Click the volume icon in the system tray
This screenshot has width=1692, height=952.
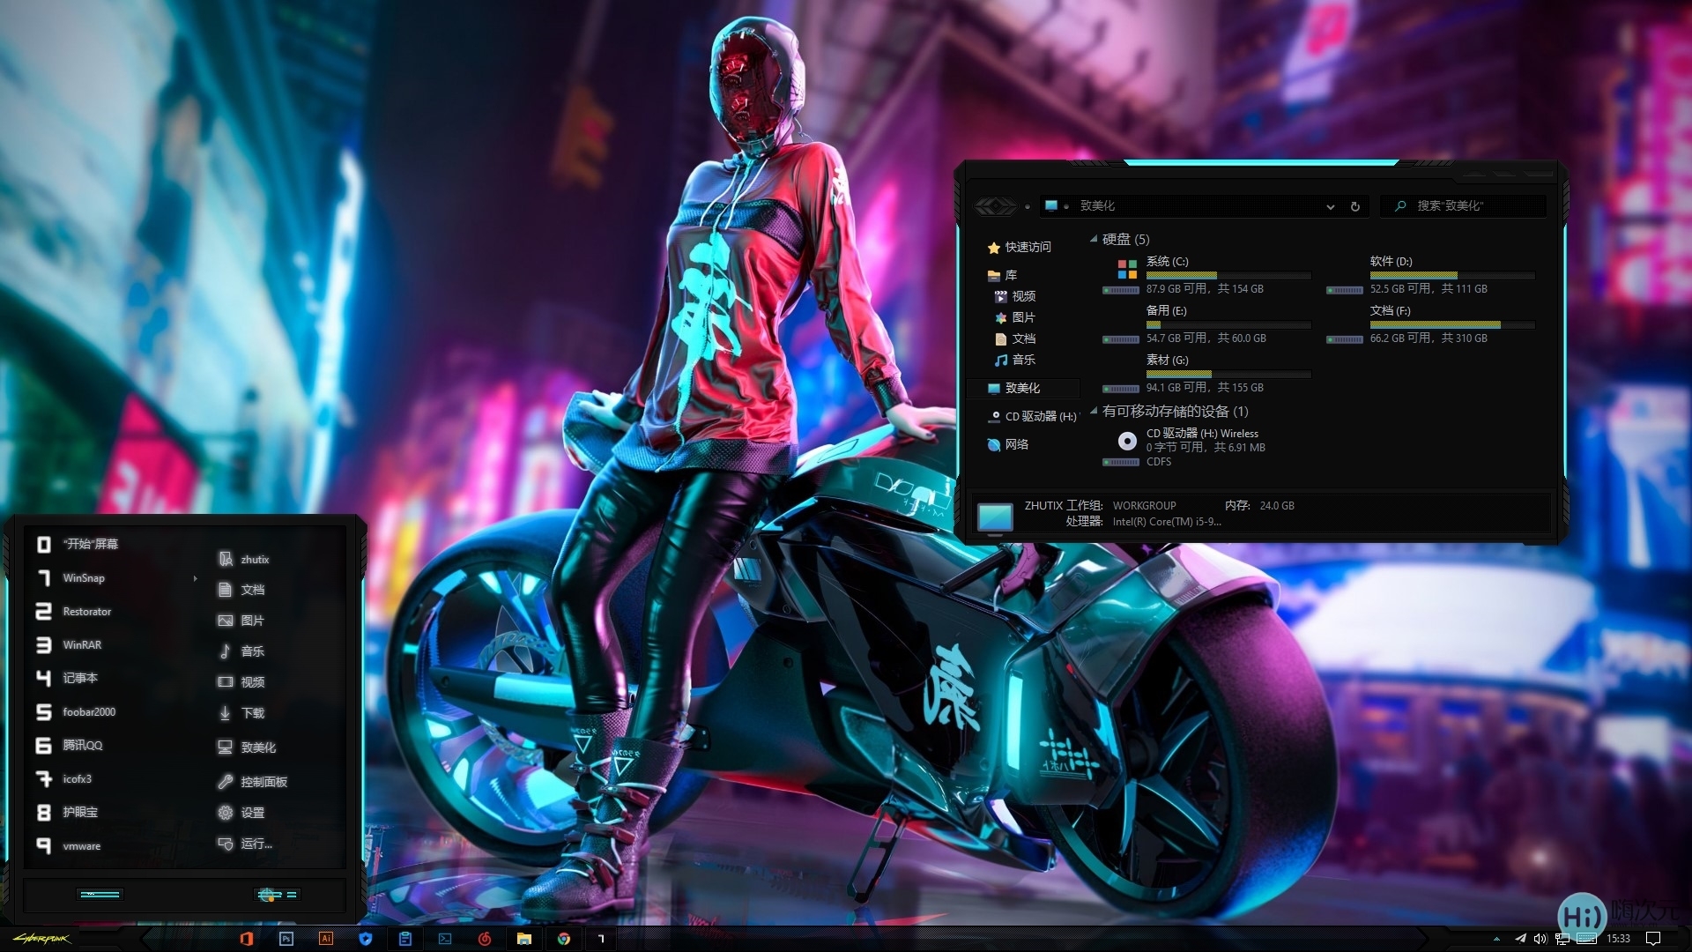[1540, 939]
